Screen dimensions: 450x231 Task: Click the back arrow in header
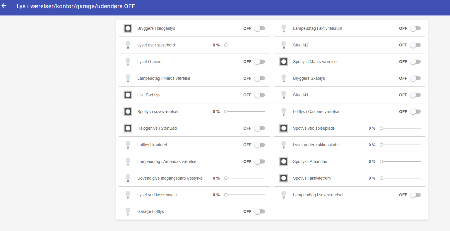click(x=4, y=6)
